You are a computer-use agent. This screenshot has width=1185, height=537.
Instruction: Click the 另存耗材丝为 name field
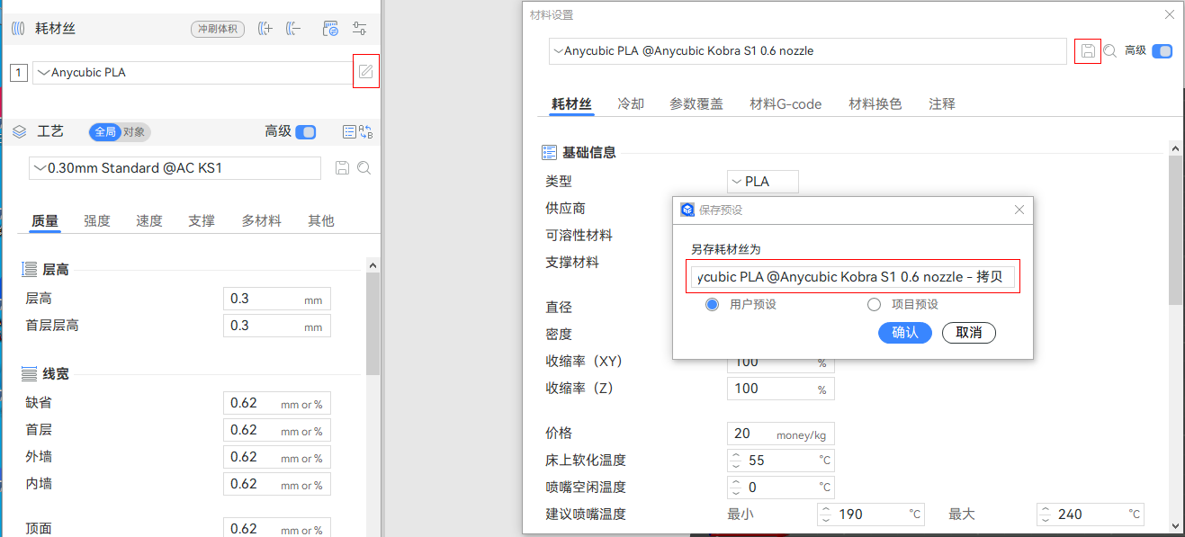853,277
